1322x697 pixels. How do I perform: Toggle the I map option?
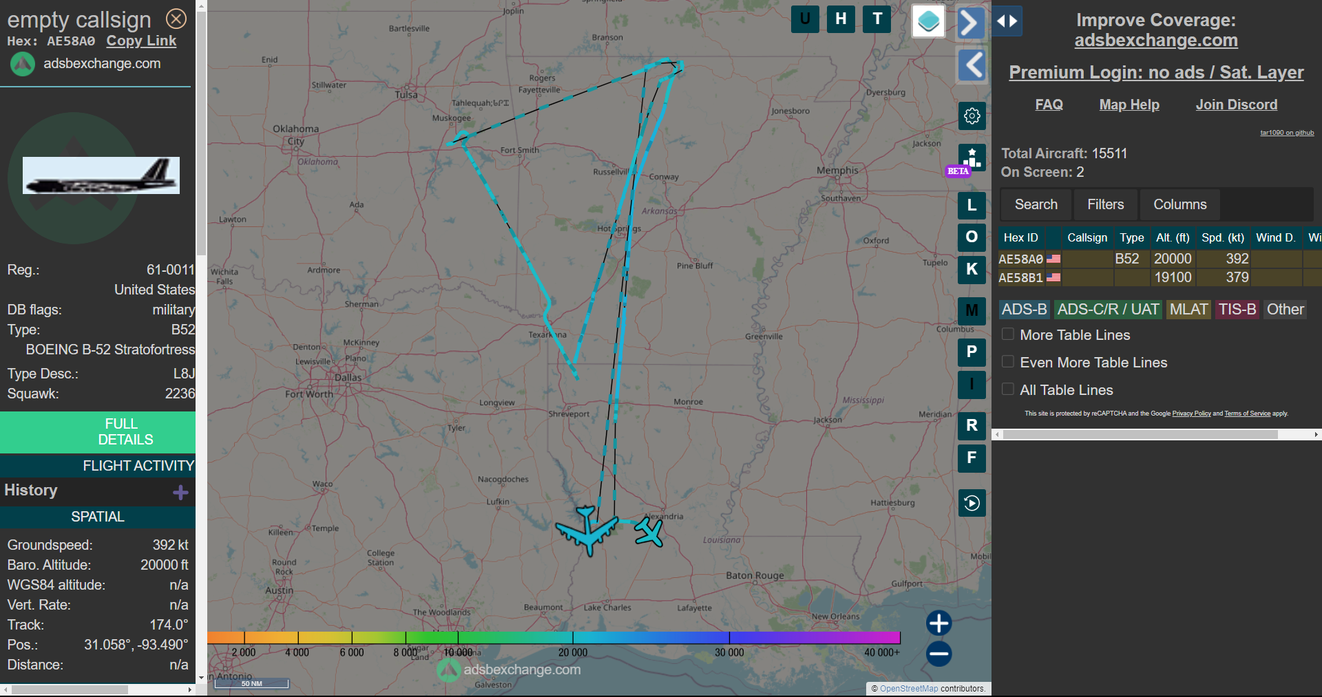pyautogui.click(x=972, y=385)
